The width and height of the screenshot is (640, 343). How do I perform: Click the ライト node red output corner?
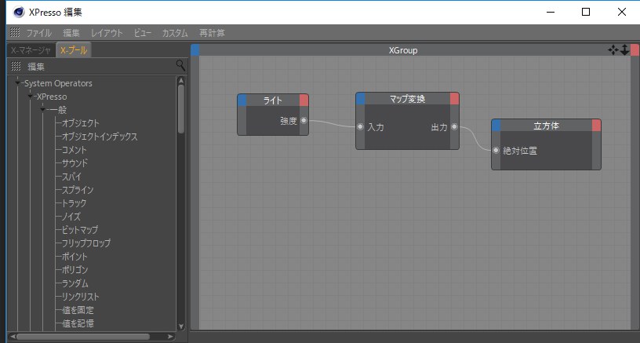[x=304, y=100]
